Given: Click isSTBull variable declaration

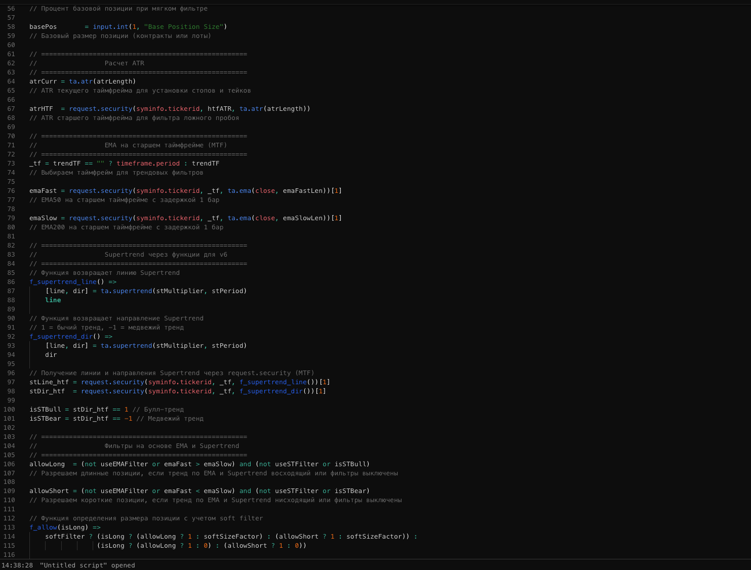Looking at the screenshot, I should (45, 410).
